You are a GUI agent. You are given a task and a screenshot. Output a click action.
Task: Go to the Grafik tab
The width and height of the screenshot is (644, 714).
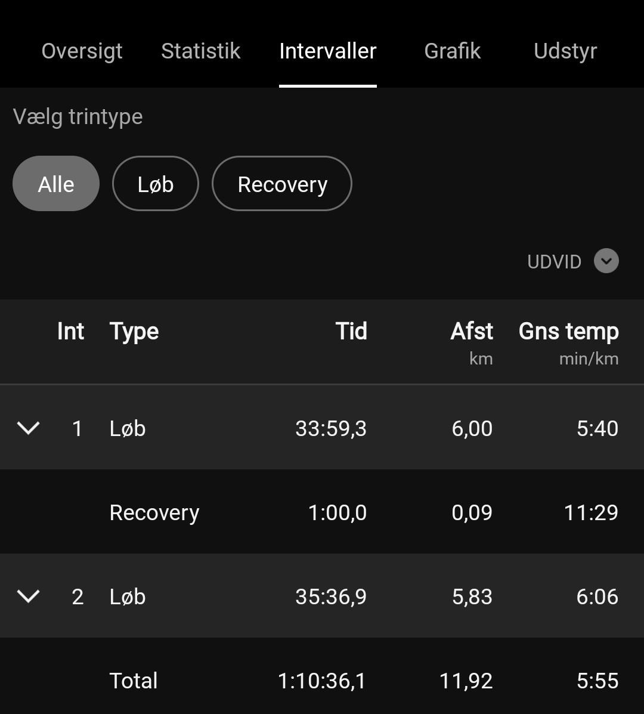452,51
